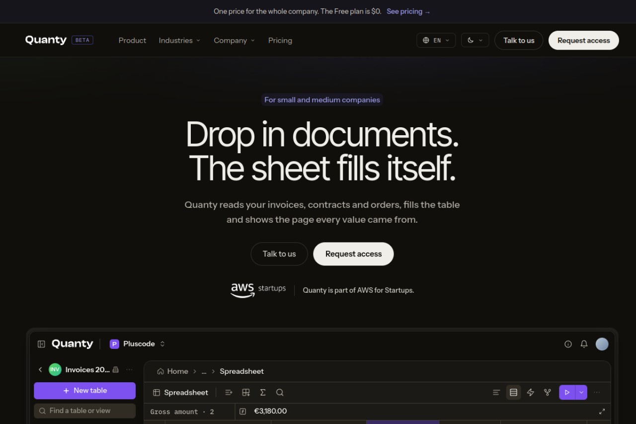
Task: Click the See pricing link in banner
Action: point(408,11)
